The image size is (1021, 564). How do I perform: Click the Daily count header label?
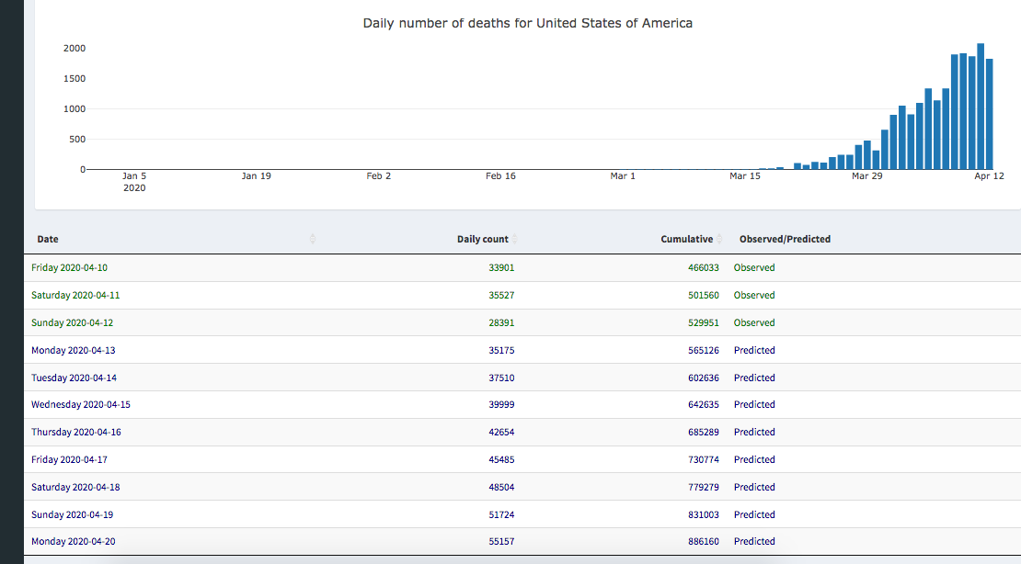482,239
